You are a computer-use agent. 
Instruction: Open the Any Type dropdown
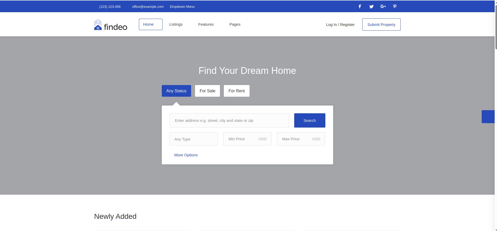click(x=194, y=139)
